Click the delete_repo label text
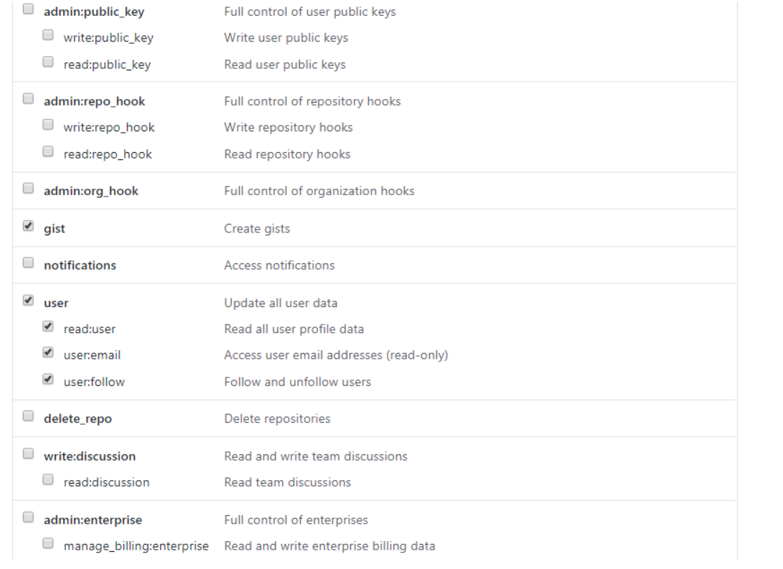This screenshot has height=569, width=783. point(78,419)
